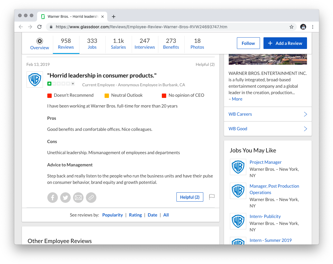The width and height of the screenshot is (333, 264).
Task: Reload the page in Chrome
Action: pyautogui.click(x=39, y=27)
